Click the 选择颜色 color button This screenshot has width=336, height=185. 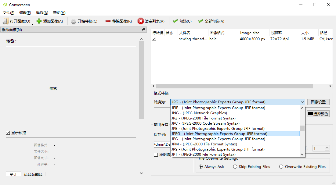pos(318,114)
